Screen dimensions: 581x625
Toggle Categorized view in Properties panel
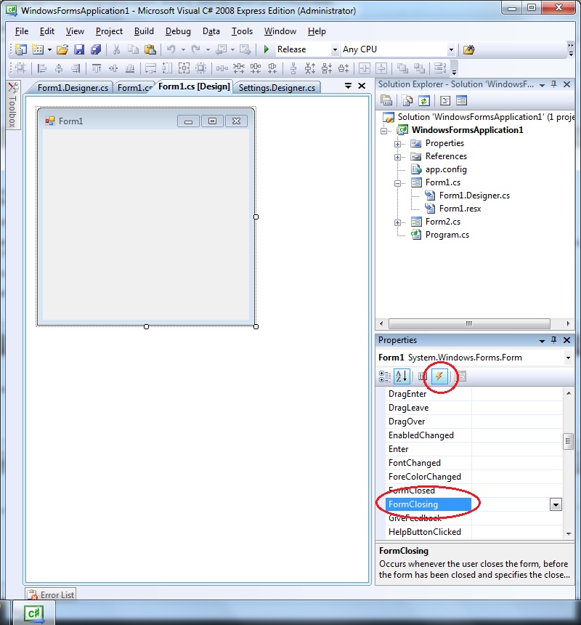(385, 376)
